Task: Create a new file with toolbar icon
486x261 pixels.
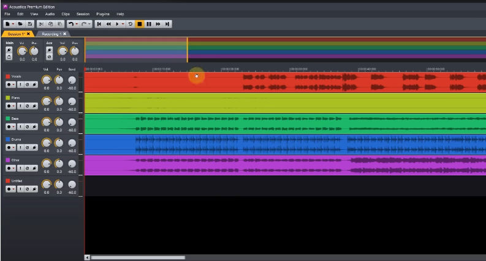Action: pyautogui.click(x=7, y=24)
